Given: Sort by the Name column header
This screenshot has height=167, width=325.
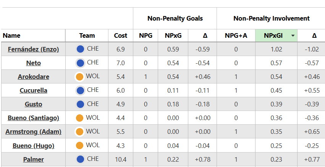Looking at the screenshot, I should coord(11,36).
